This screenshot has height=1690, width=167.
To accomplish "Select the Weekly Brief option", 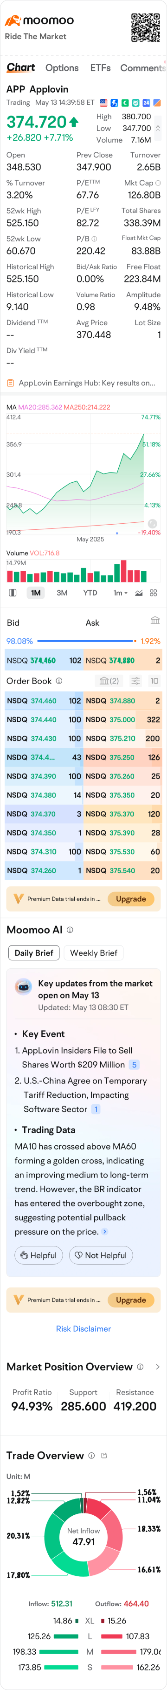I will (94, 952).
